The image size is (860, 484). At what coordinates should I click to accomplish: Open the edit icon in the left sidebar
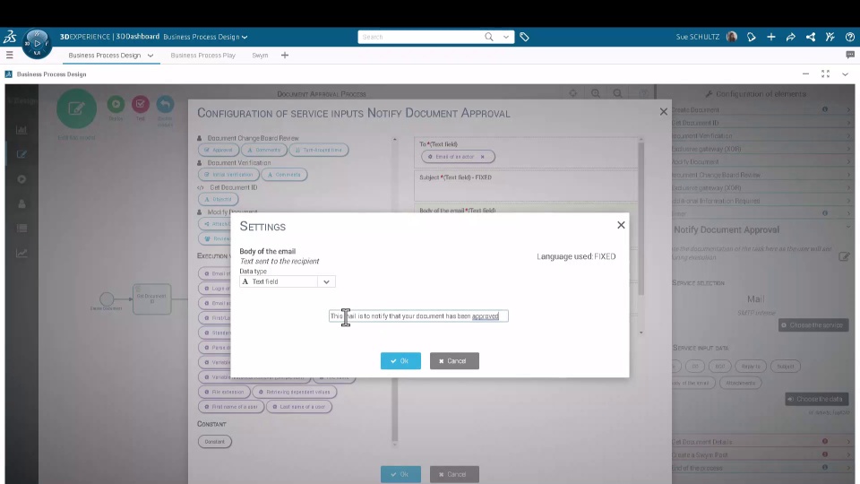[x=21, y=154]
